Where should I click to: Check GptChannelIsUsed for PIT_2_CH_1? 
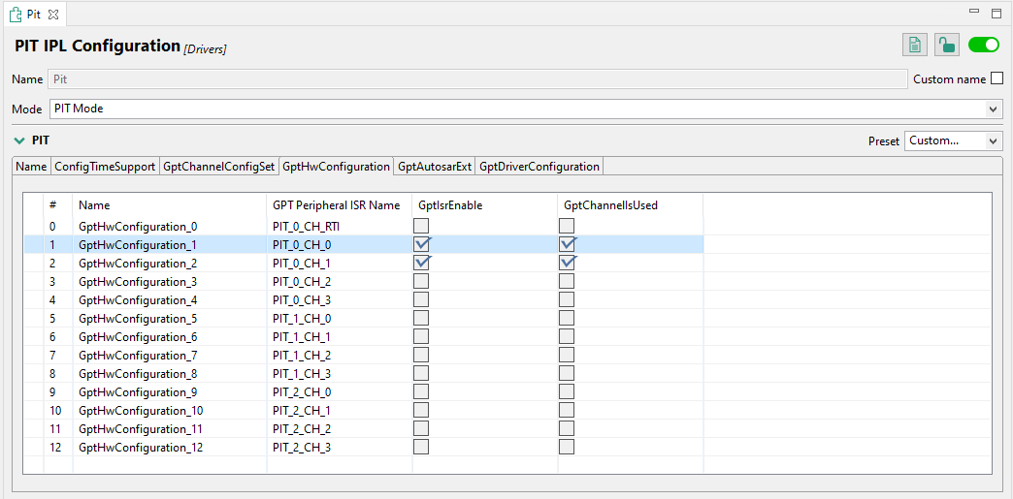[x=567, y=410]
